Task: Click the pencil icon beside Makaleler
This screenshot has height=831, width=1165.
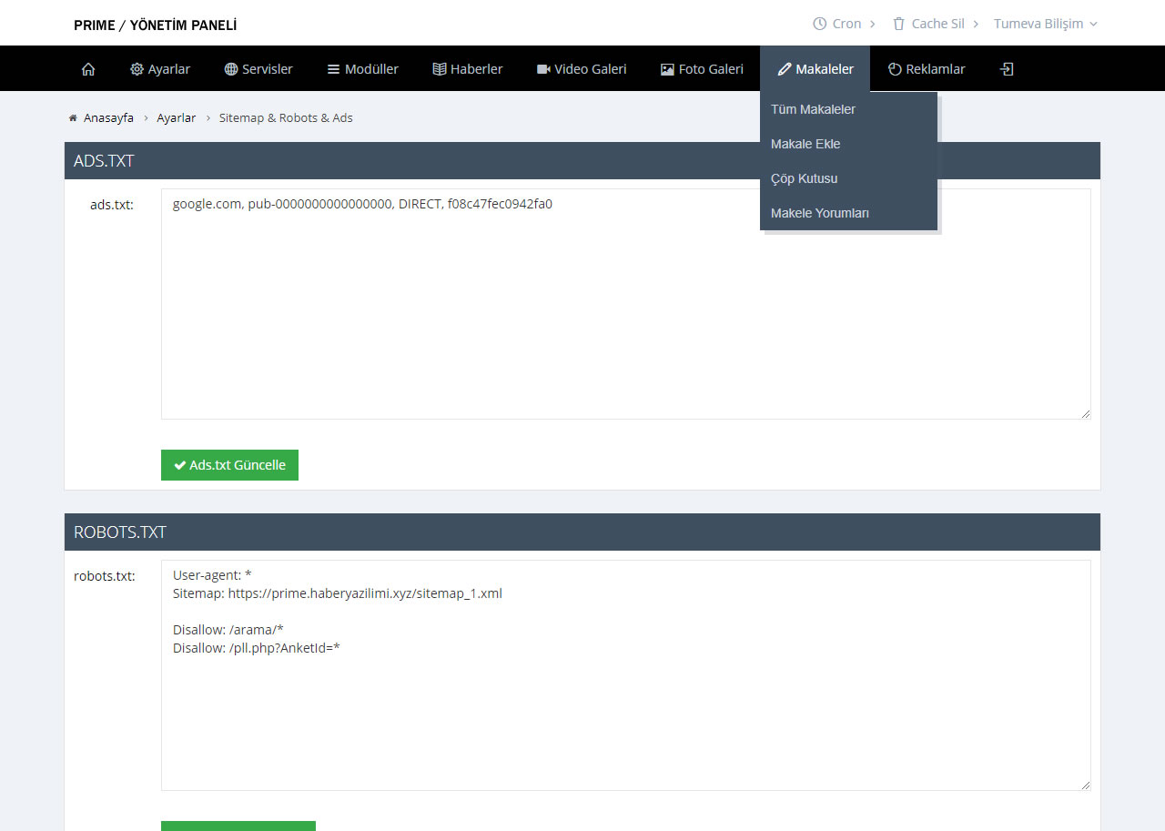Action: tap(785, 69)
